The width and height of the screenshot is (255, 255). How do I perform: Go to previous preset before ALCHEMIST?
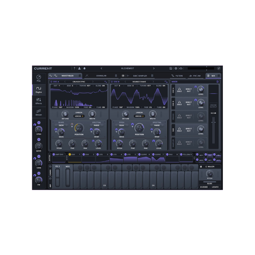(x=101, y=68)
